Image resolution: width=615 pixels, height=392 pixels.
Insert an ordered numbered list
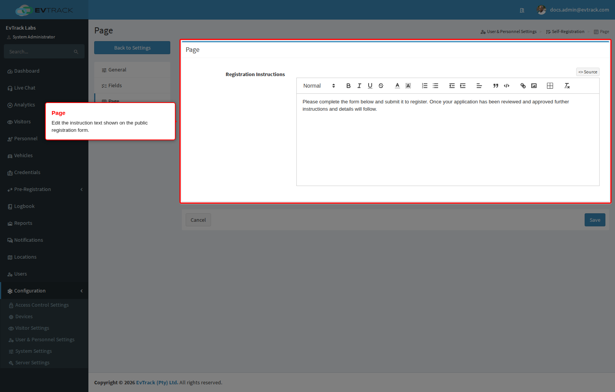[424, 86]
